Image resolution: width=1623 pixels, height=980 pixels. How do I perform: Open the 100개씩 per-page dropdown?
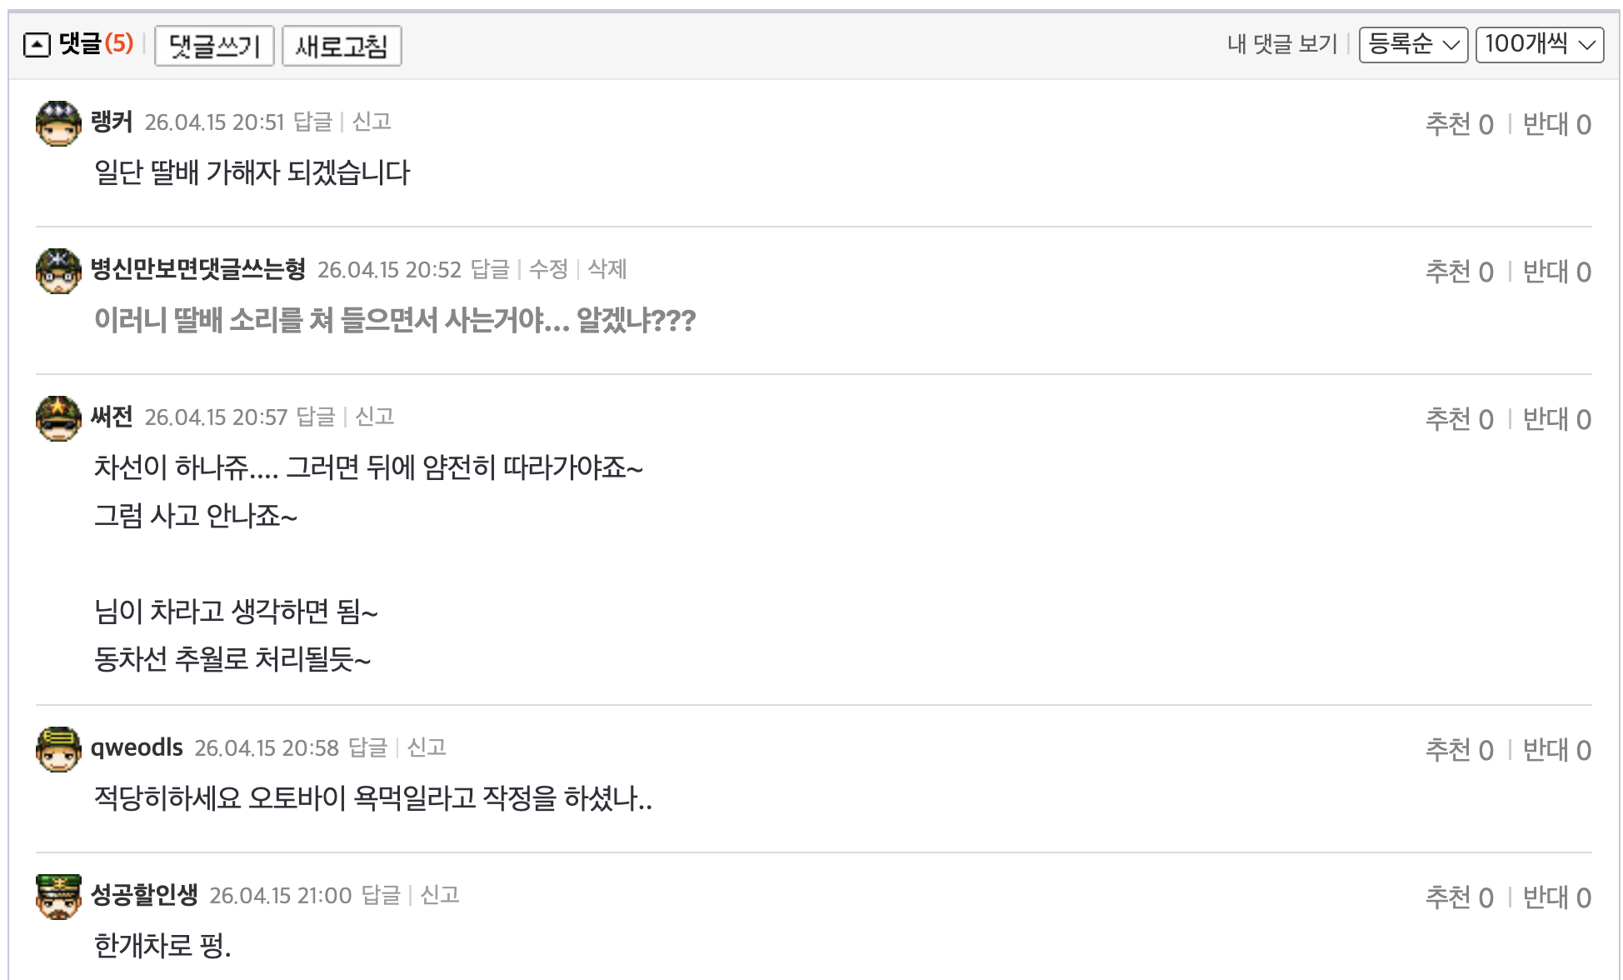[x=1539, y=46]
